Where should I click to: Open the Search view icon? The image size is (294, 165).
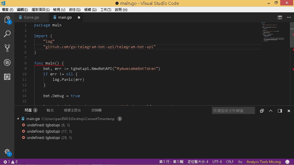pos(7,34)
